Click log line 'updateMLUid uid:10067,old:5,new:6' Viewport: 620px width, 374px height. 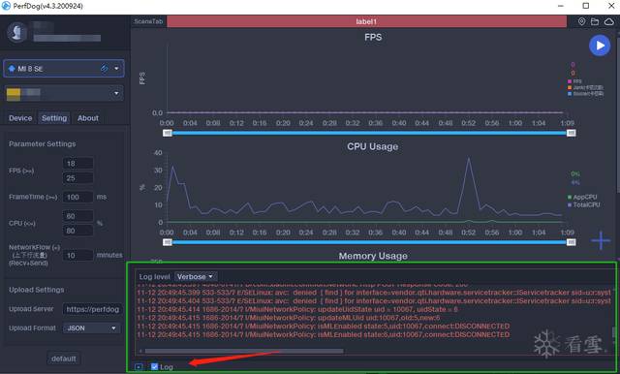click(x=289, y=318)
